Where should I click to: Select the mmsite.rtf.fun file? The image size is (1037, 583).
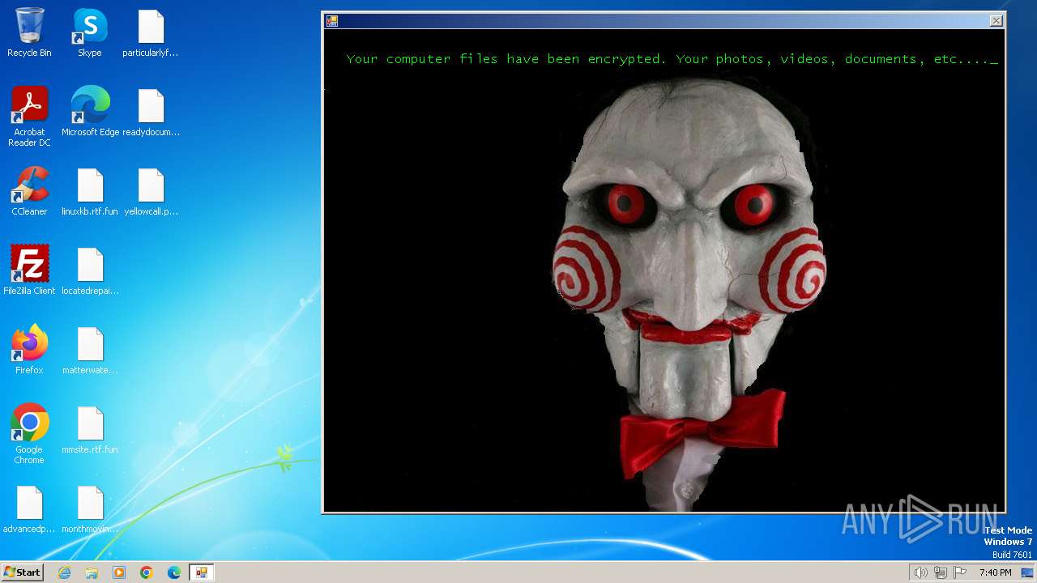tap(90, 430)
